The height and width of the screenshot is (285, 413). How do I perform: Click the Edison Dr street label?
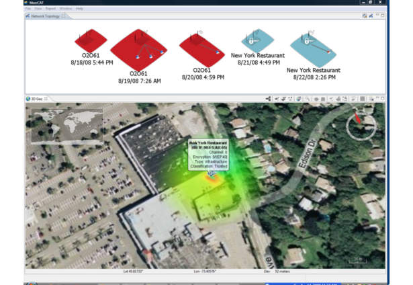(307, 153)
